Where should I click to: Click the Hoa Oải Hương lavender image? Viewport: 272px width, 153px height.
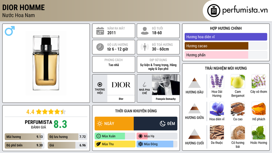217,81
